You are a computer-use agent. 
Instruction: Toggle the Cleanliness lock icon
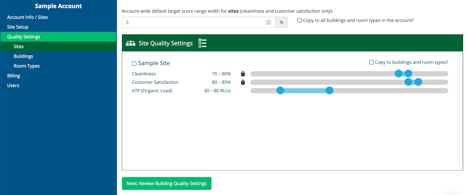pyautogui.click(x=243, y=74)
